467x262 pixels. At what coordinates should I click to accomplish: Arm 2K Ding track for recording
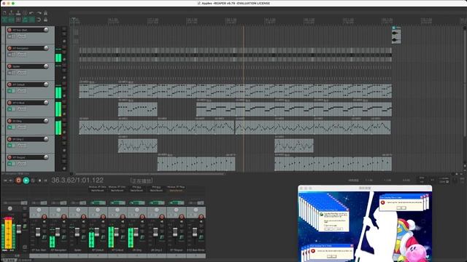point(9,121)
